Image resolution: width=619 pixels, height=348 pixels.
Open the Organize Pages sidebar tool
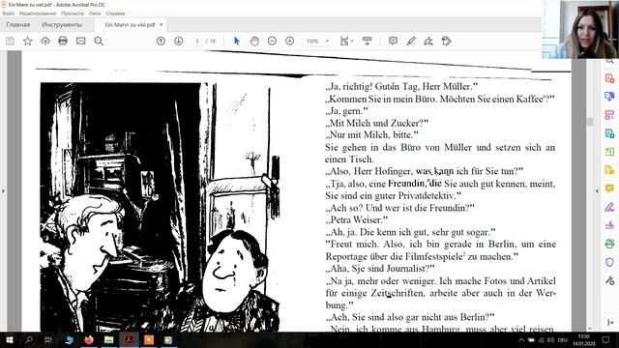(x=609, y=115)
